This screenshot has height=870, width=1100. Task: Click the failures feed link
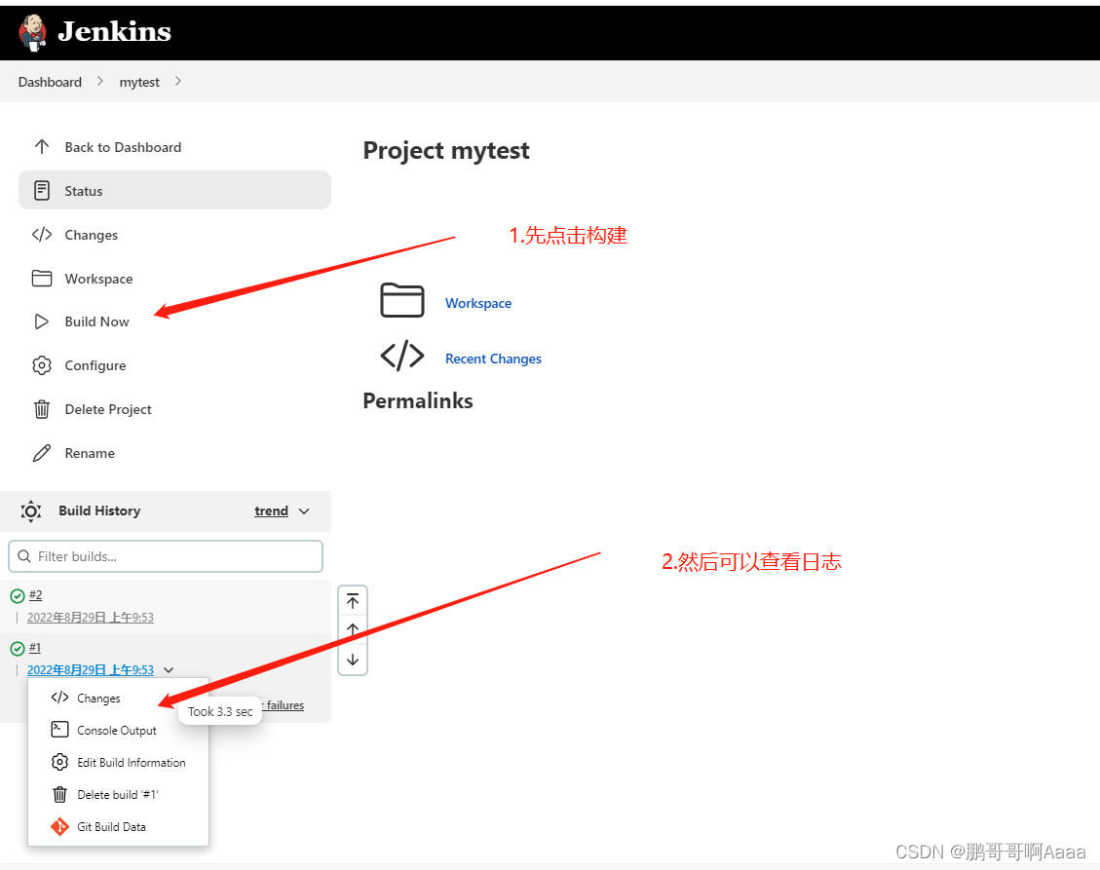284,705
